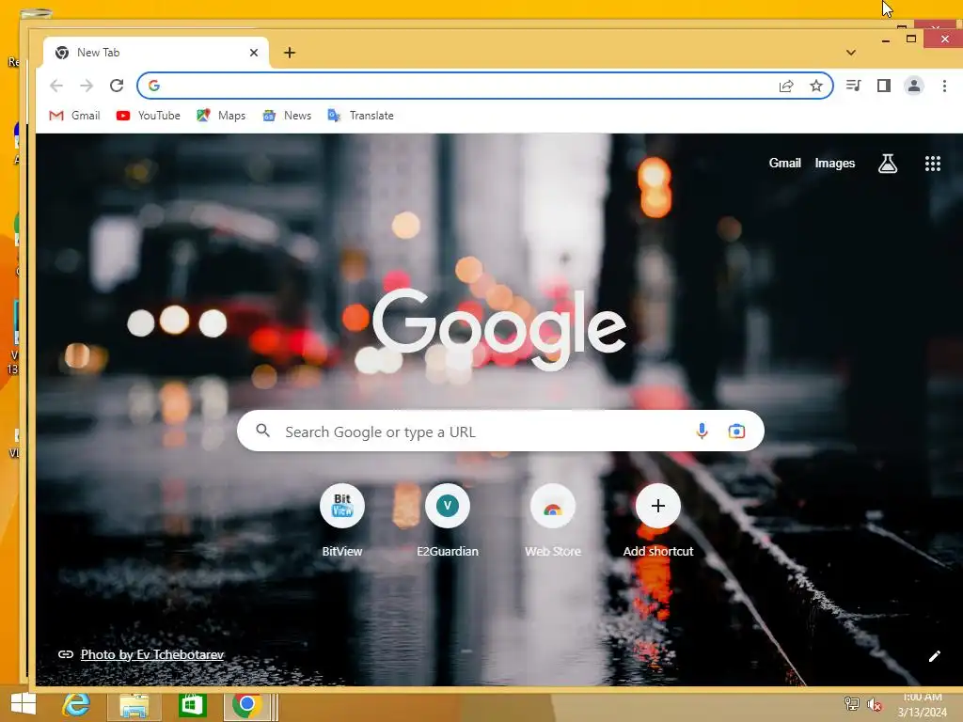Open Search Labs flask icon

[x=888, y=164]
